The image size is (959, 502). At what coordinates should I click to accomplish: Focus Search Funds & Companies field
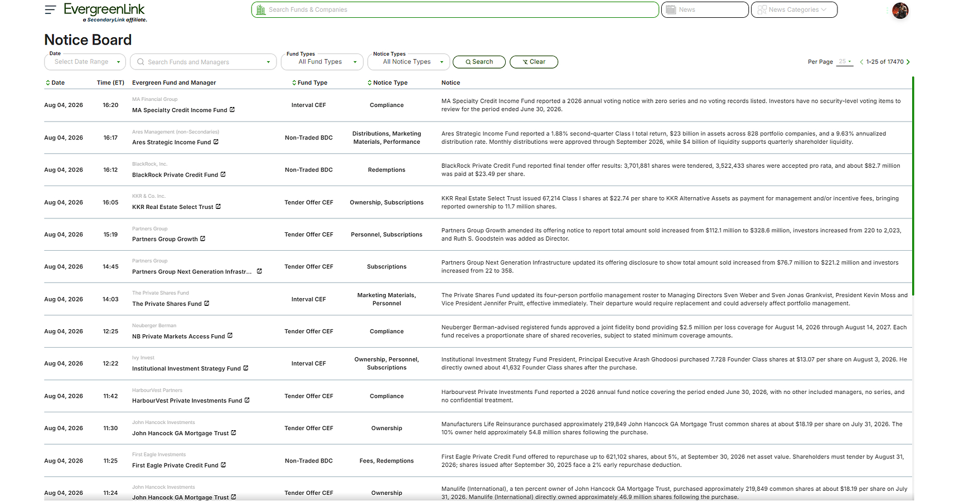tap(455, 9)
